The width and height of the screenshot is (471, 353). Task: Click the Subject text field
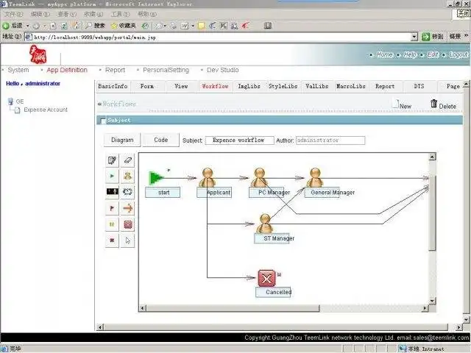(239, 140)
